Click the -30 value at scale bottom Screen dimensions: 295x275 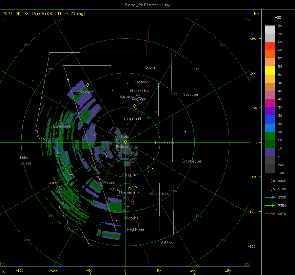(x=281, y=173)
